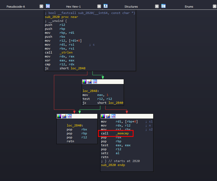Close the Pseudocode-A tab
217x181 pixels.
[41, 6]
